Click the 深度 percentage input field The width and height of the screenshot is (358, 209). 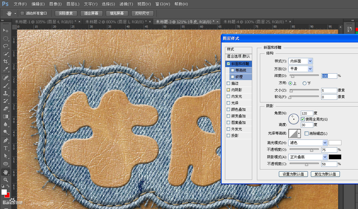[x=329, y=76]
